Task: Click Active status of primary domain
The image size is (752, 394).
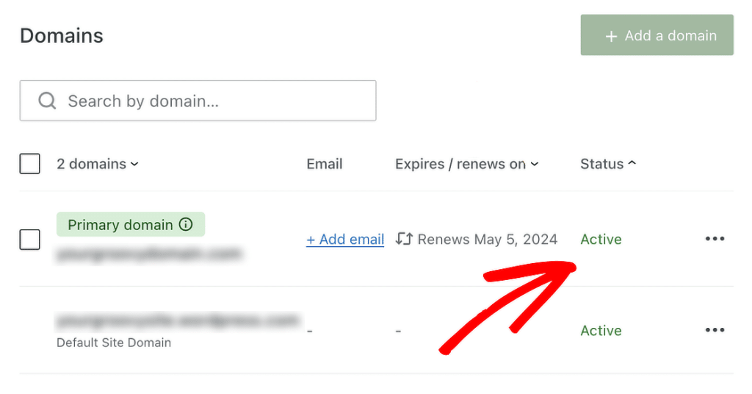Action: (601, 239)
